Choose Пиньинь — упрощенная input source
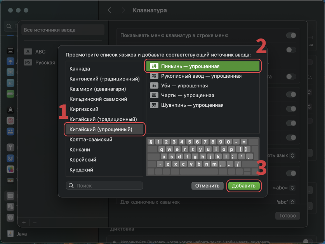The width and height of the screenshot is (325, 244). [x=203, y=66]
